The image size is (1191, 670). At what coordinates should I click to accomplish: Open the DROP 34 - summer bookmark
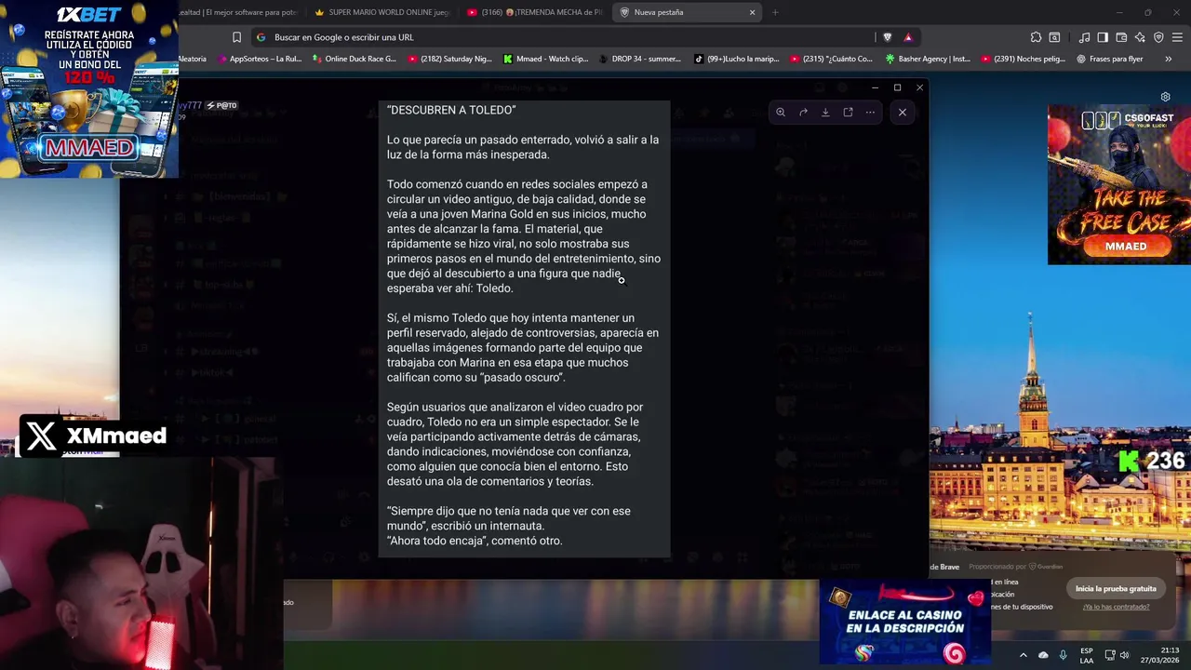(640, 59)
